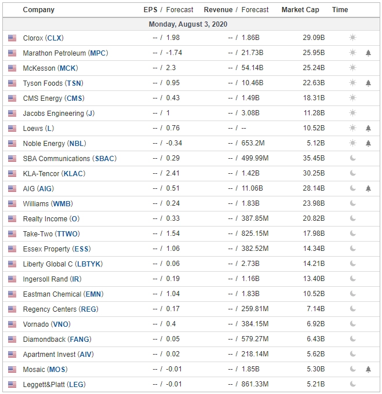Click the Market Cap column header
Viewport: 382px width, 394px height.
(x=300, y=10)
